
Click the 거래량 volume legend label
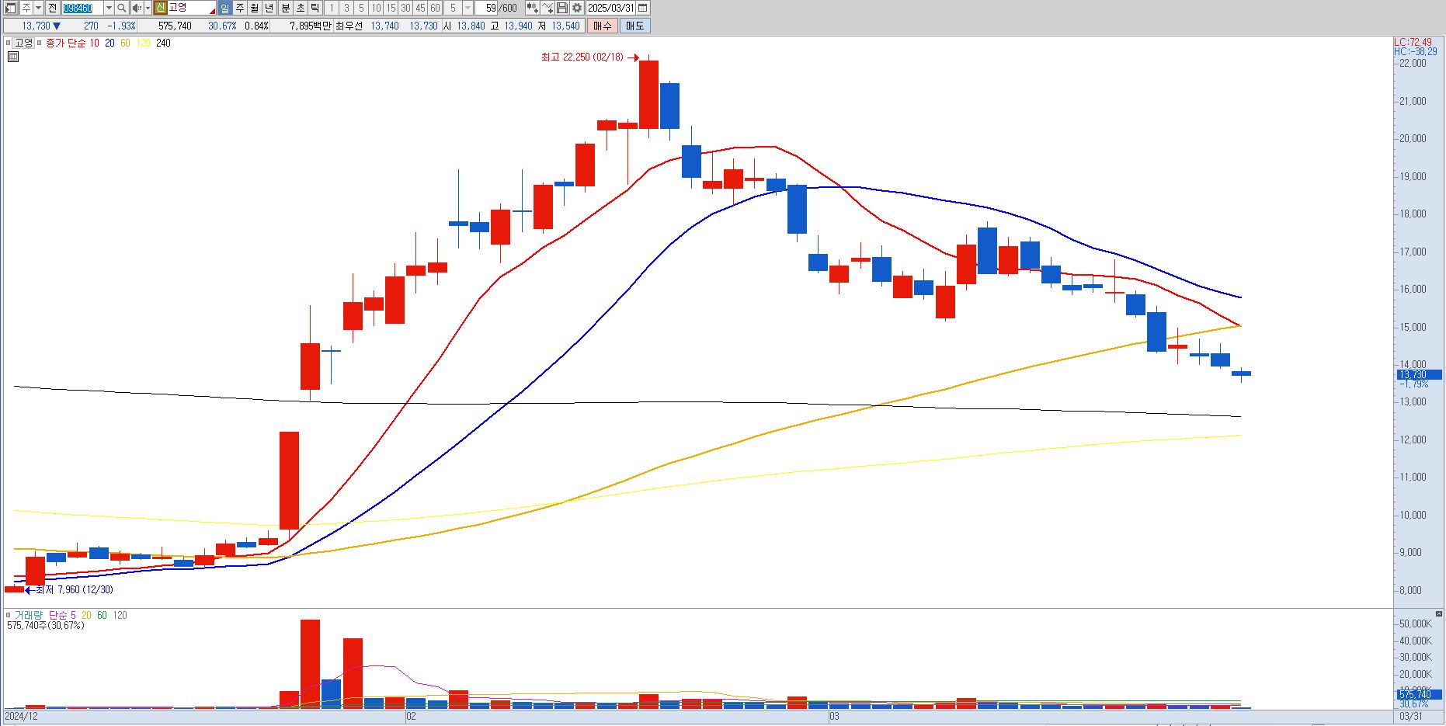pyautogui.click(x=29, y=615)
